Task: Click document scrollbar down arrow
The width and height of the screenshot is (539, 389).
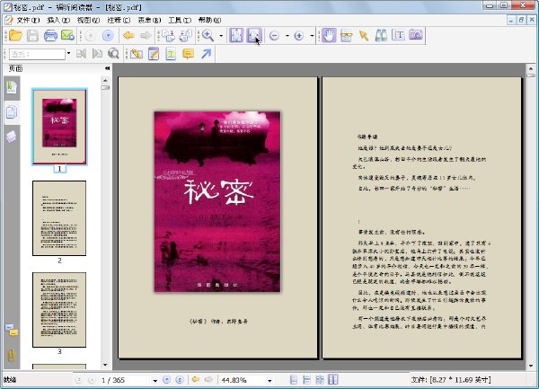Action: point(531,366)
